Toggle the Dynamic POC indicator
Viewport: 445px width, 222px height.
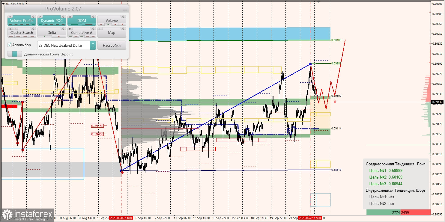click(52, 21)
